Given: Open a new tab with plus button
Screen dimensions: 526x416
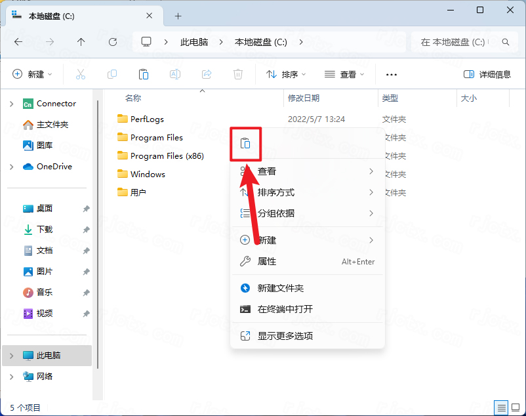Looking at the screenshot, I should [178, 16].
